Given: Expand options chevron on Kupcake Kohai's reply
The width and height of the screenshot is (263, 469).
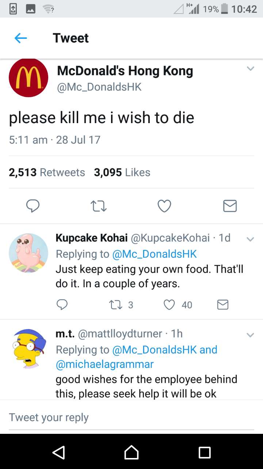Looking at the screenshot, I should [250, 239].
